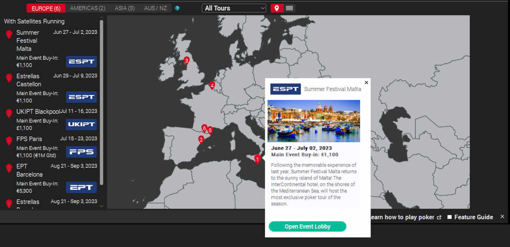Select map pin number 3 in the UK

[x=186, y=61]
